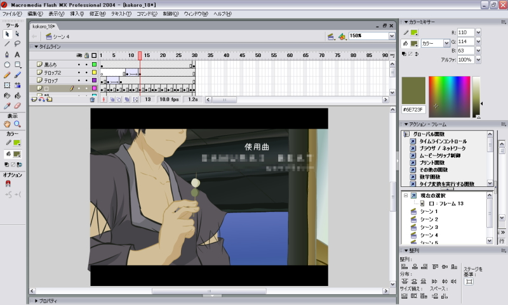Screen dimensions: 508x305
Task: Click the delete layer trash icon
Action: click(92, 100)
